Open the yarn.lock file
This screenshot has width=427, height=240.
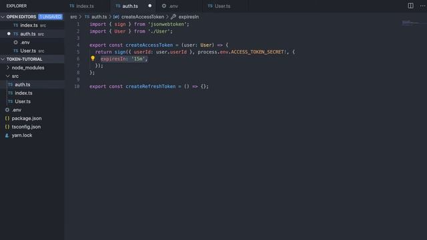pyautogui.click(x=32, y=135)
